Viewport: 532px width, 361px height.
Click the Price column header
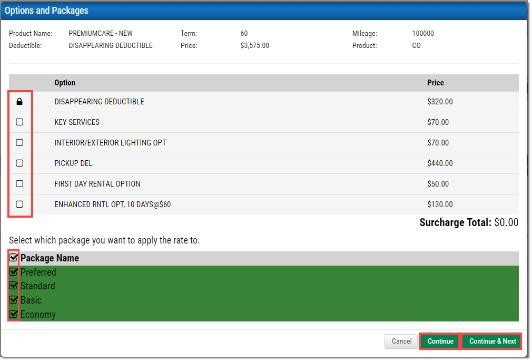pyautogui.click(x=436, y=83)
